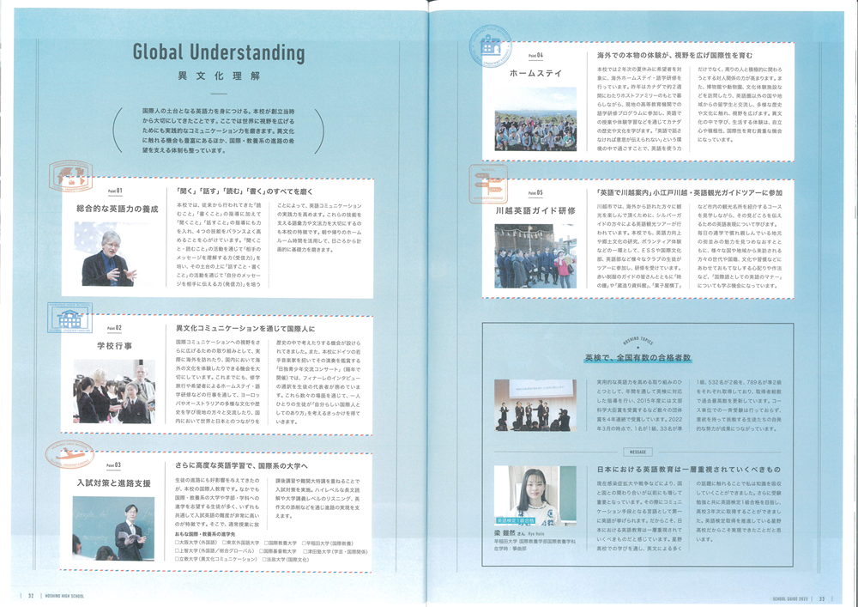Screen dimensions: 858x607
Task: Click the MESSAGE label box
Action: click(637, 452)
